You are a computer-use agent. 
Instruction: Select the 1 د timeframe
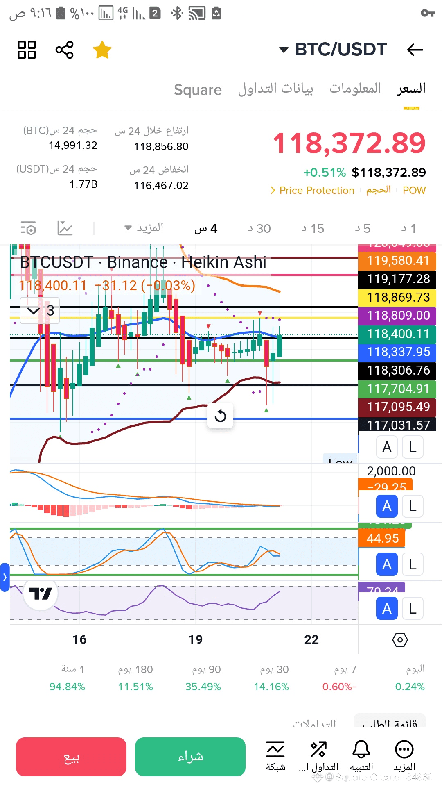point(409,228)
